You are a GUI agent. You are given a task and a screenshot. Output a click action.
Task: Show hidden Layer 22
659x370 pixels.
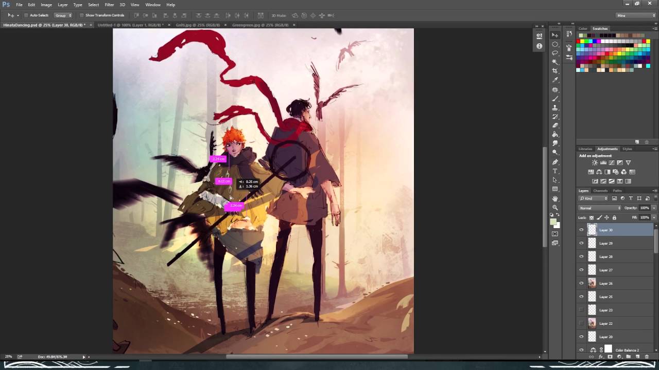pyautogui.click(x=582, y=324)
